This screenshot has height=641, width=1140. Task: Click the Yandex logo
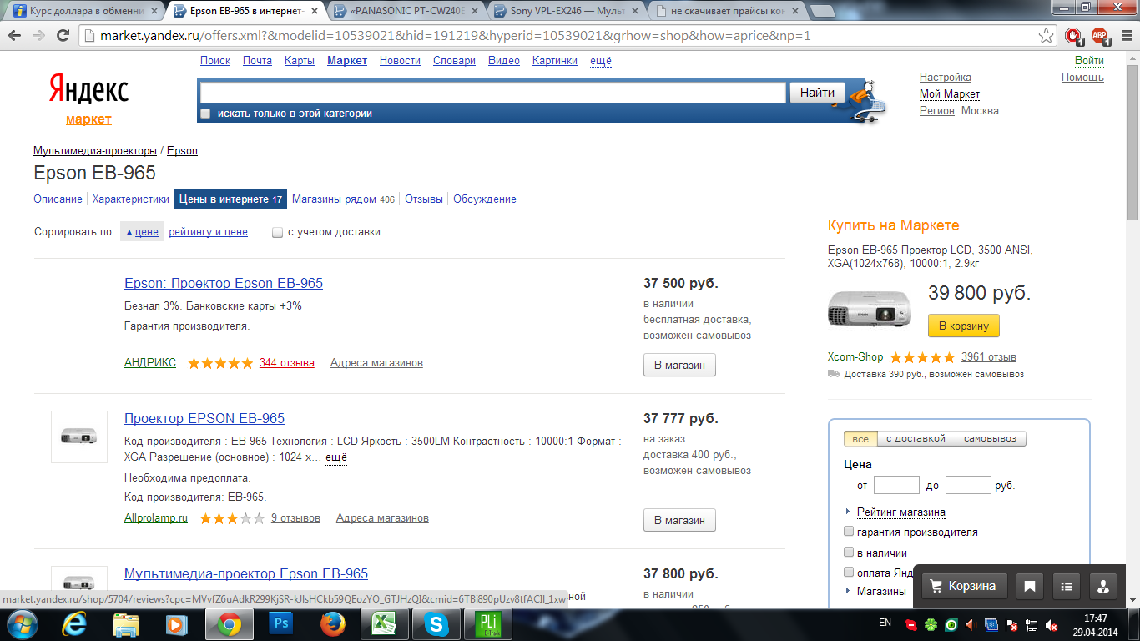point(88,88)
